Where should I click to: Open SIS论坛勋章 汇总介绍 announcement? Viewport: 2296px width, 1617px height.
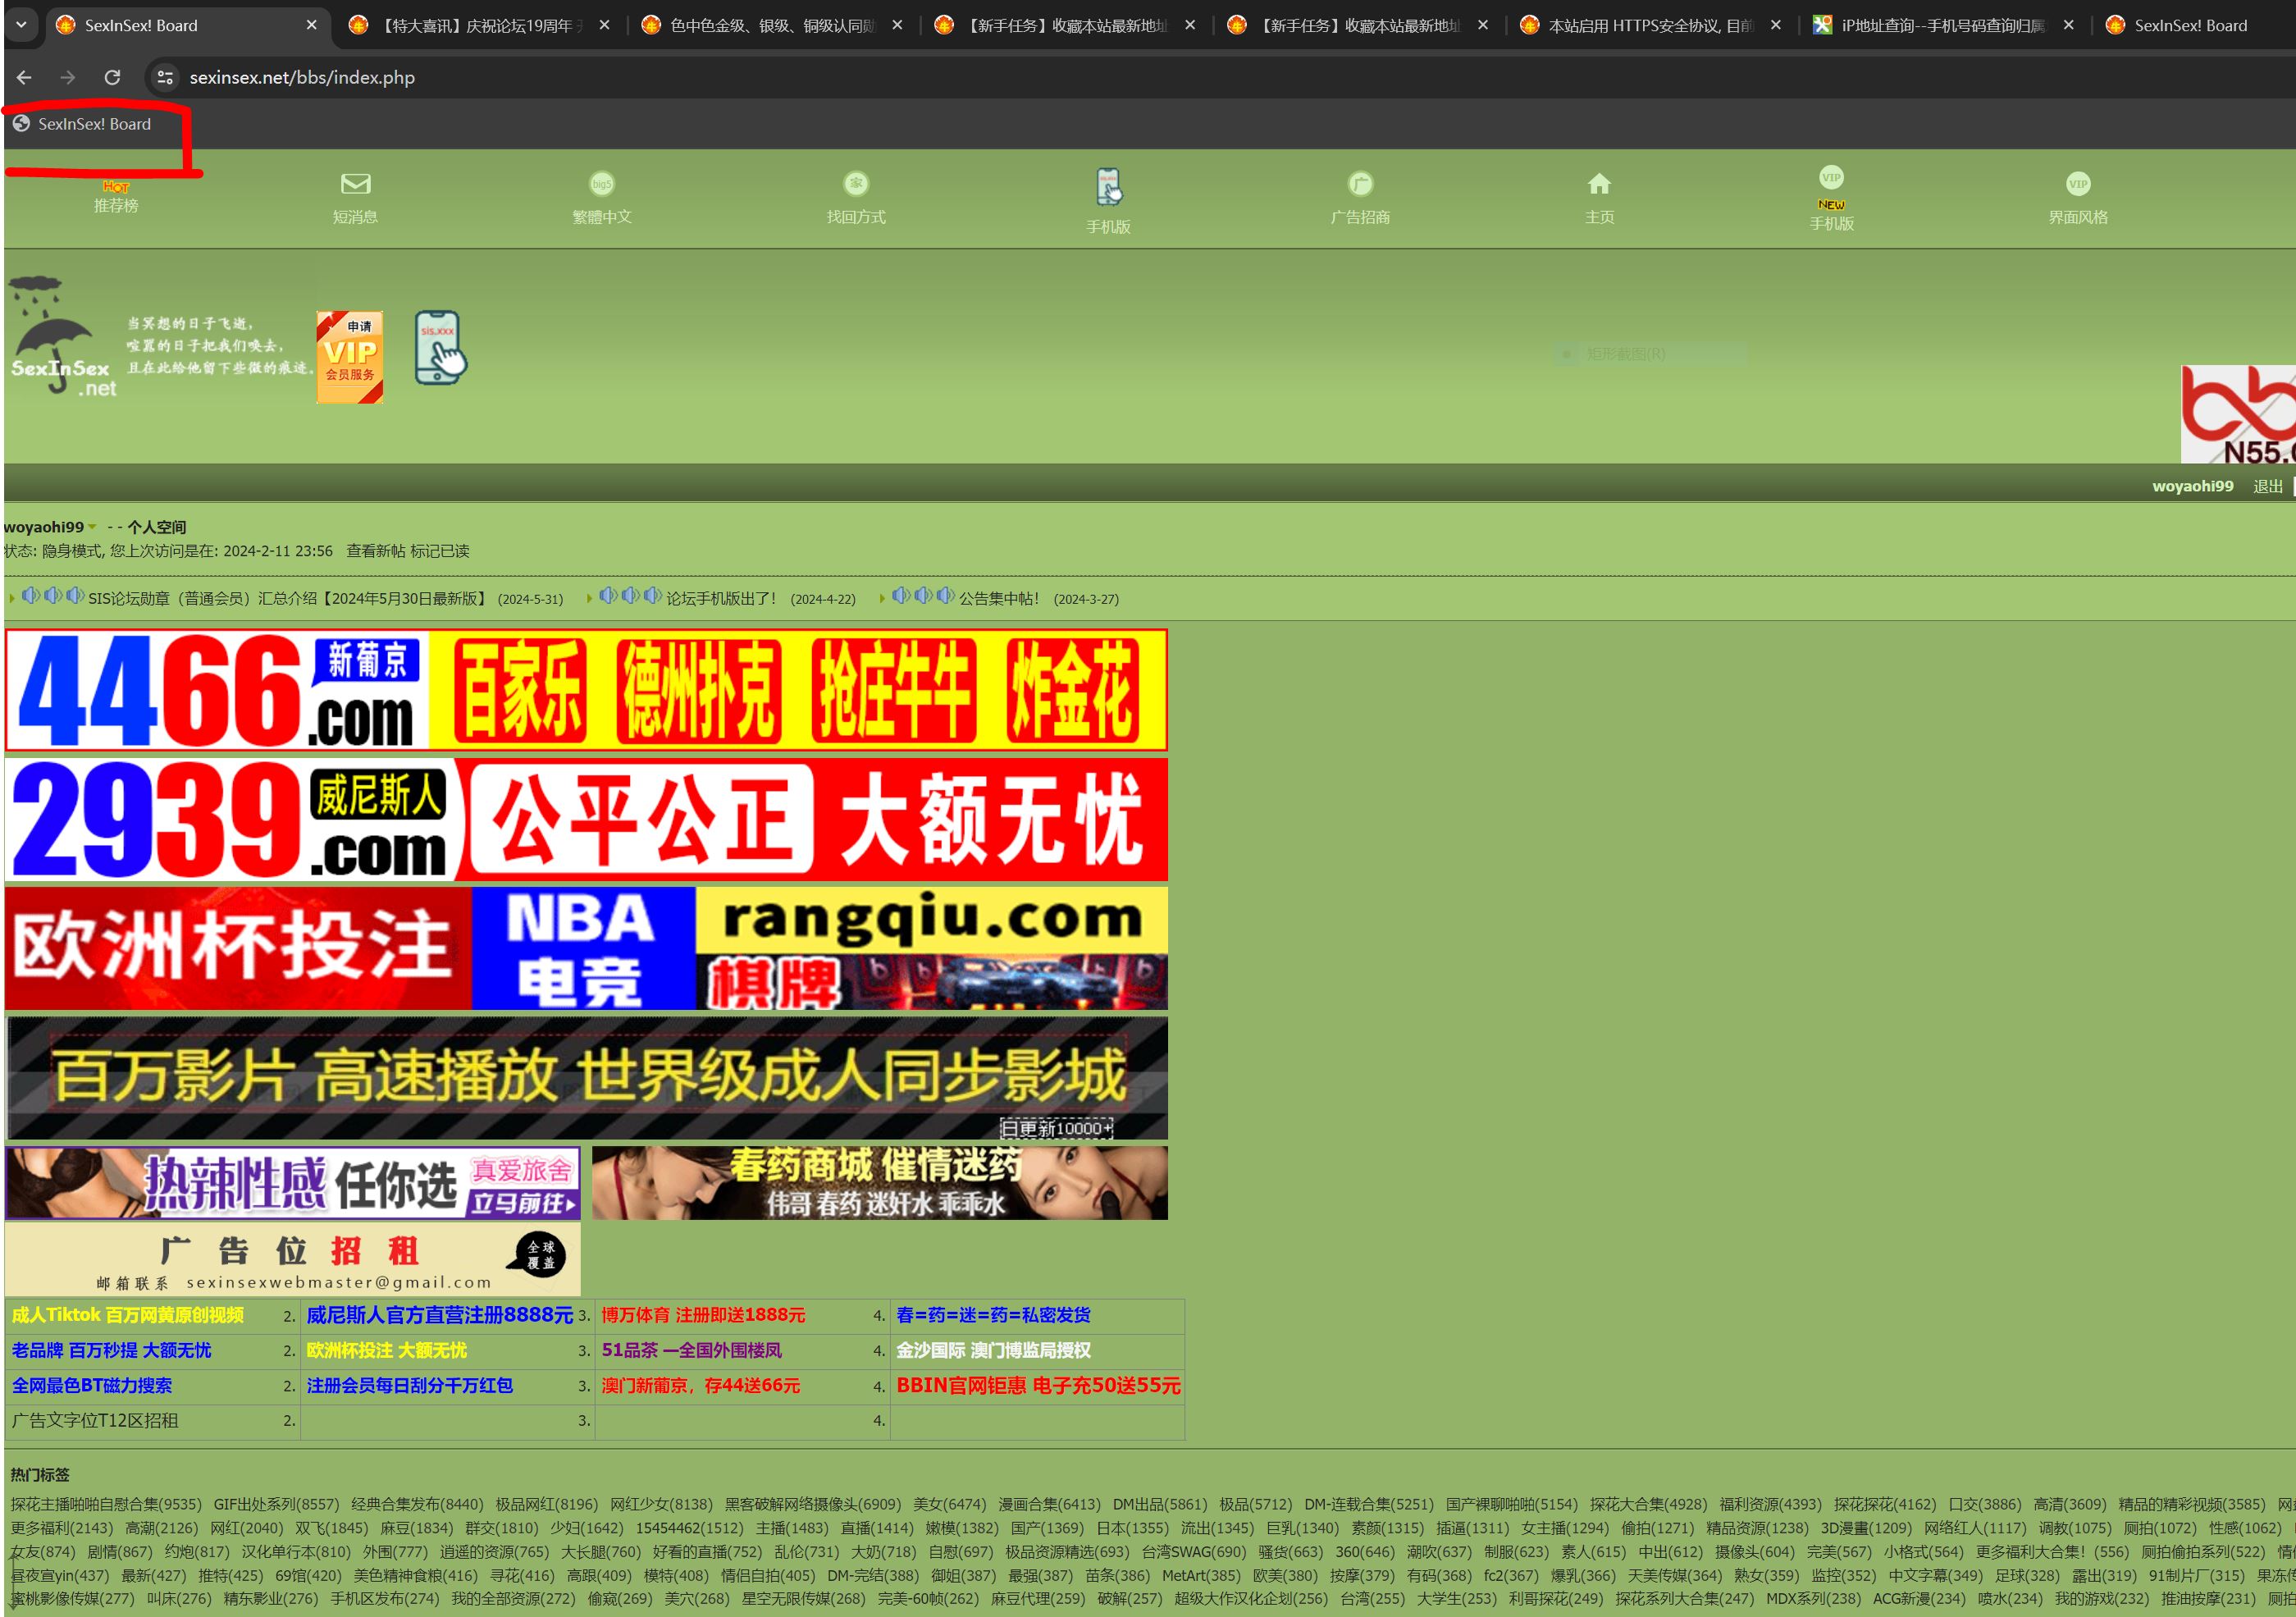287,598
